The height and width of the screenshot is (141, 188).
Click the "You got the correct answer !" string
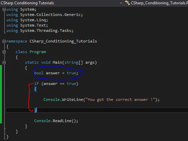point(120,100)
